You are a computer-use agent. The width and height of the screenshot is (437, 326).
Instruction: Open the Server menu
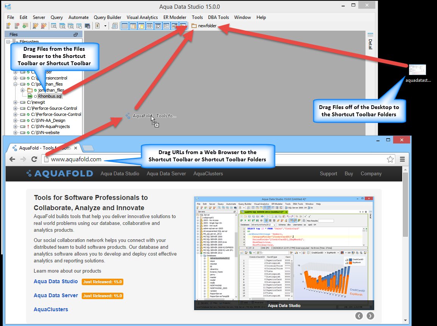click(39, 17)
